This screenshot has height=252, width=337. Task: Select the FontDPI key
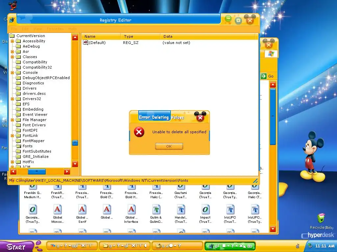30,130
